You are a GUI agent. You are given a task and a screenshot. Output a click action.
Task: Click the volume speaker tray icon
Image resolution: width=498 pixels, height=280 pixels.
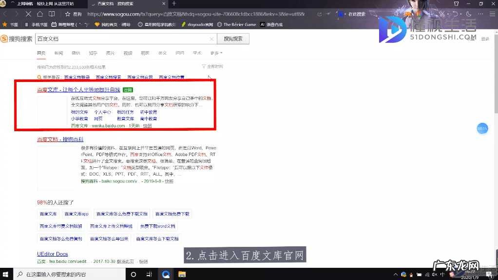coord(435,274)
